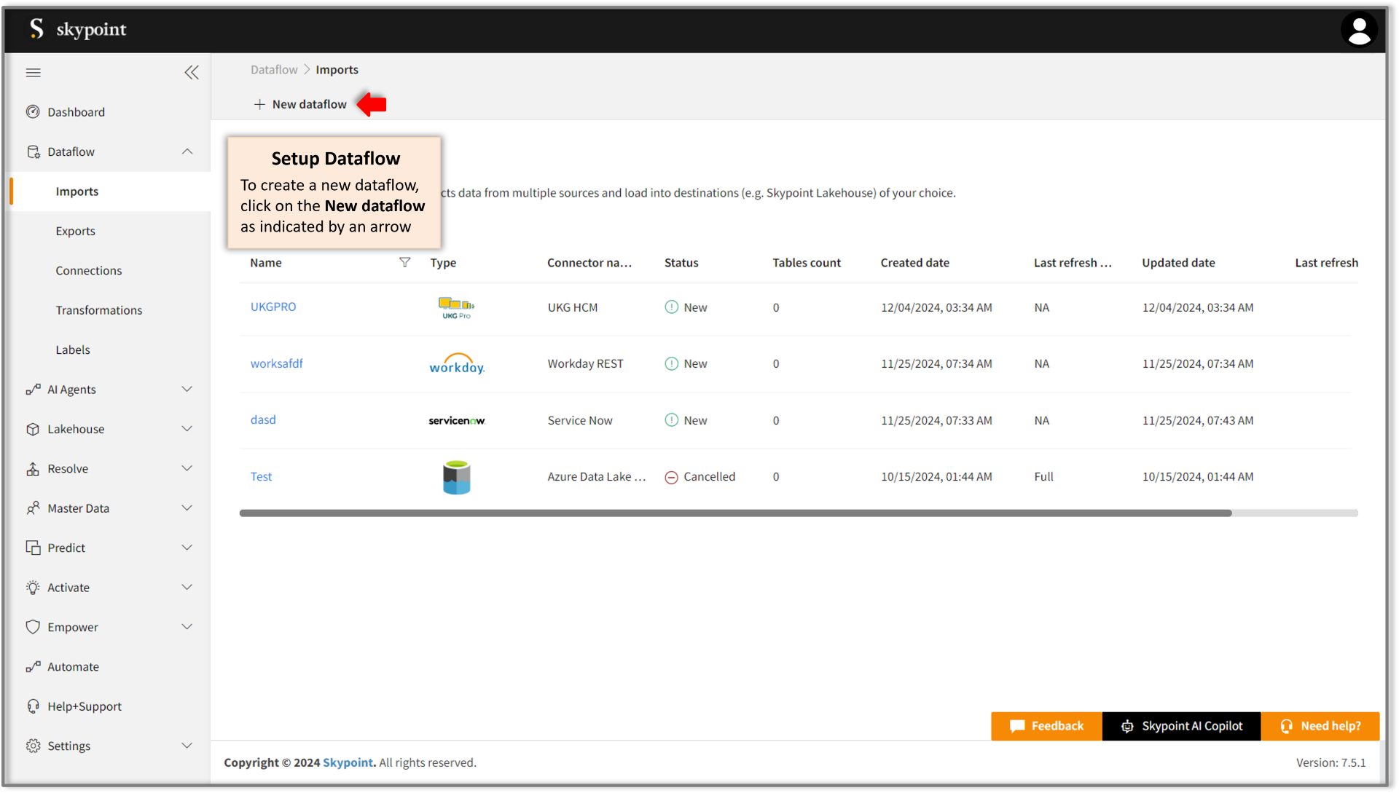Click the user profile avatar icon

pyautogui.click(x=1358, y=31)
